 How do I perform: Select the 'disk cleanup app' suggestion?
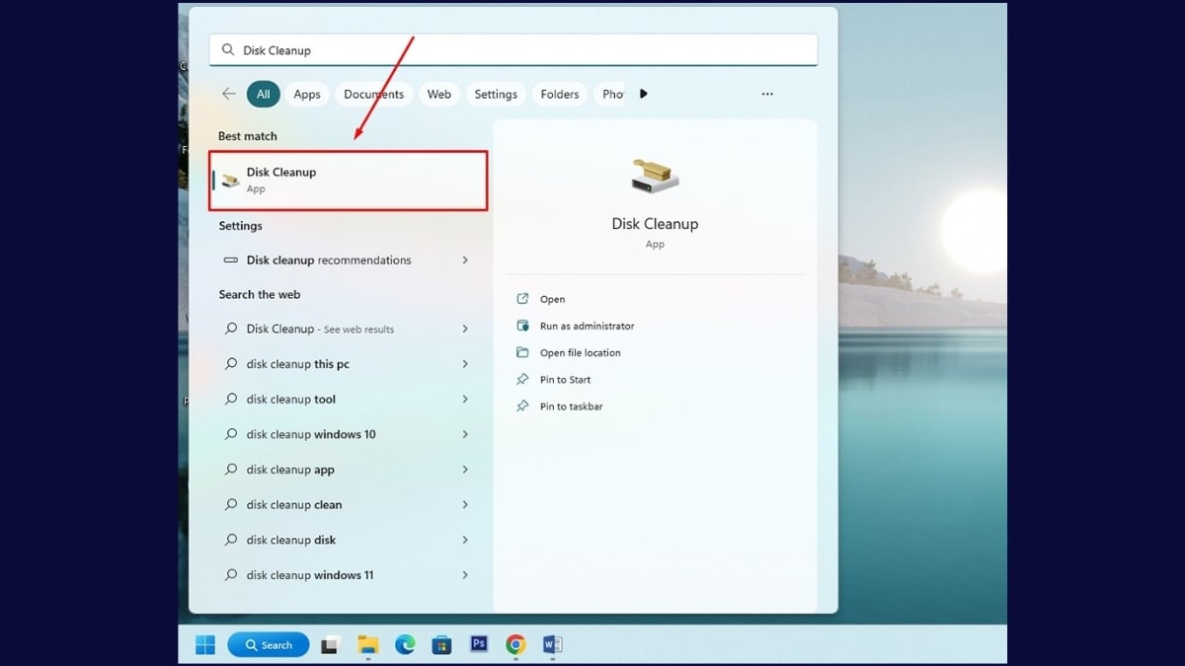tap(347, 470)
